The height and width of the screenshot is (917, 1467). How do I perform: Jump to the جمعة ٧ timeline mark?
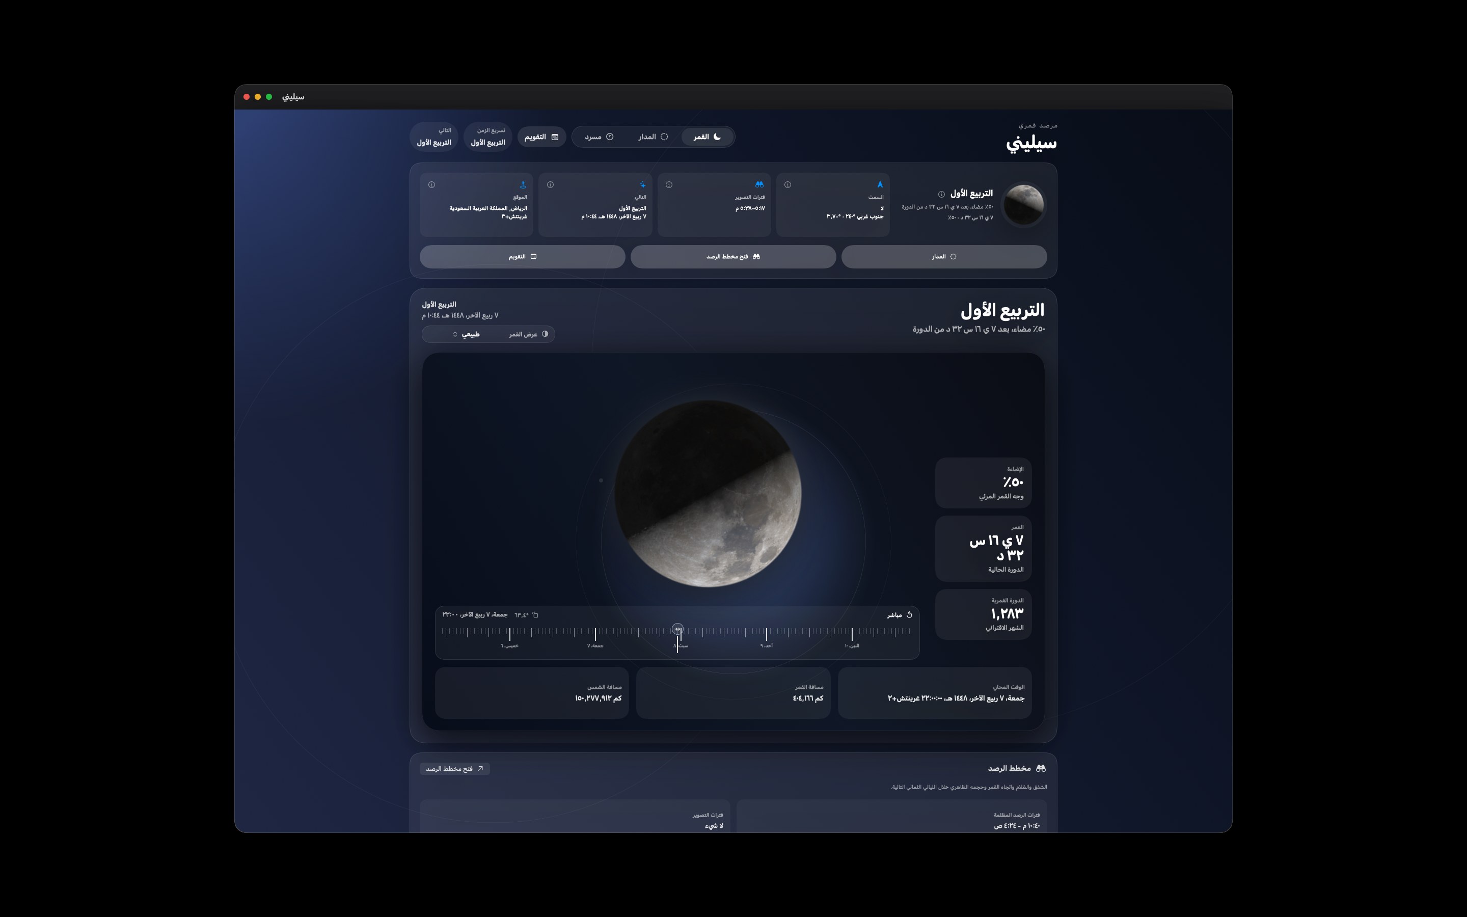tap(594, 646)
